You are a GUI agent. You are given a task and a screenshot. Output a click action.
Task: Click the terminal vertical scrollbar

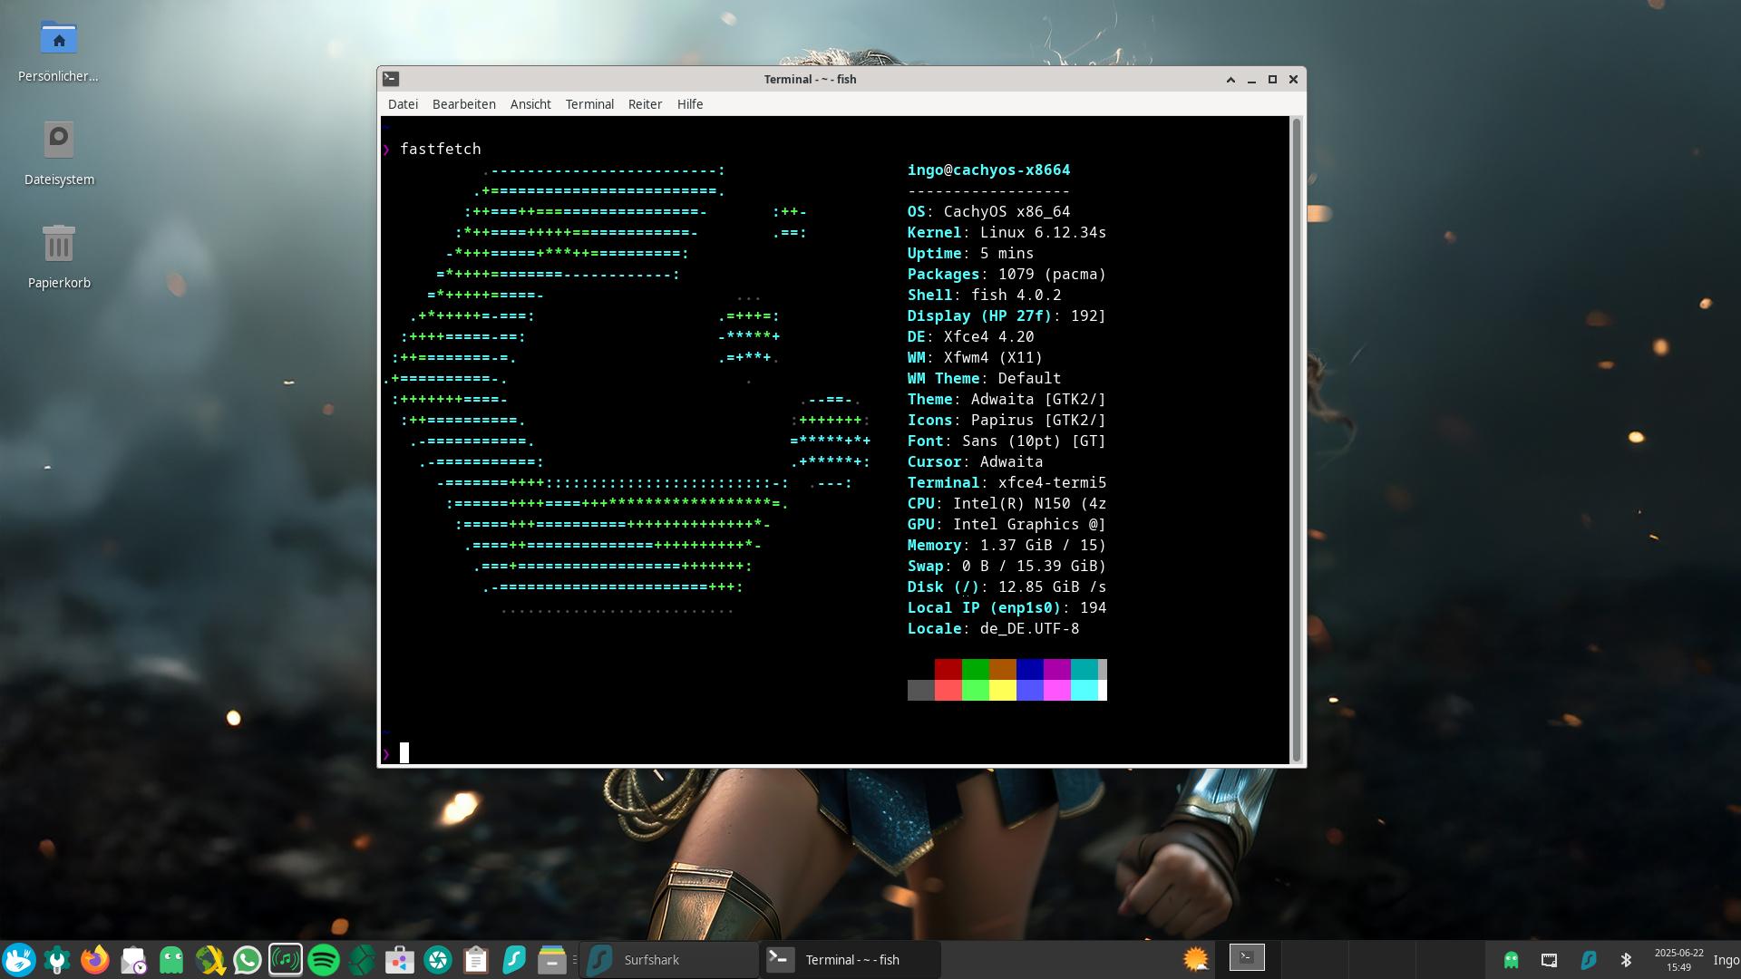coord(1297,440)
